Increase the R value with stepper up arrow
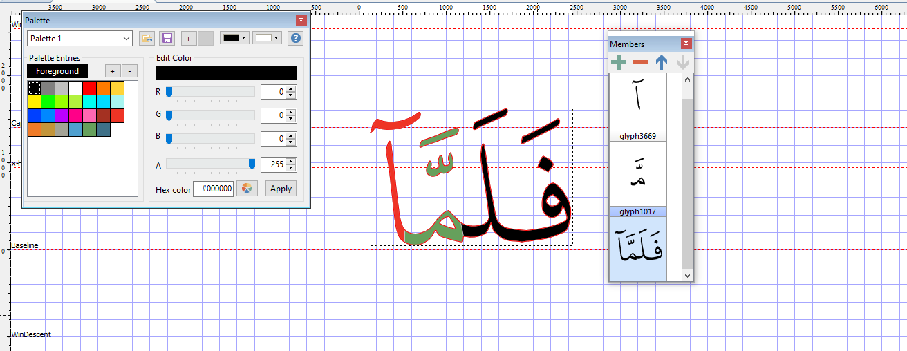Screen dimensions: 907x351 291,88
